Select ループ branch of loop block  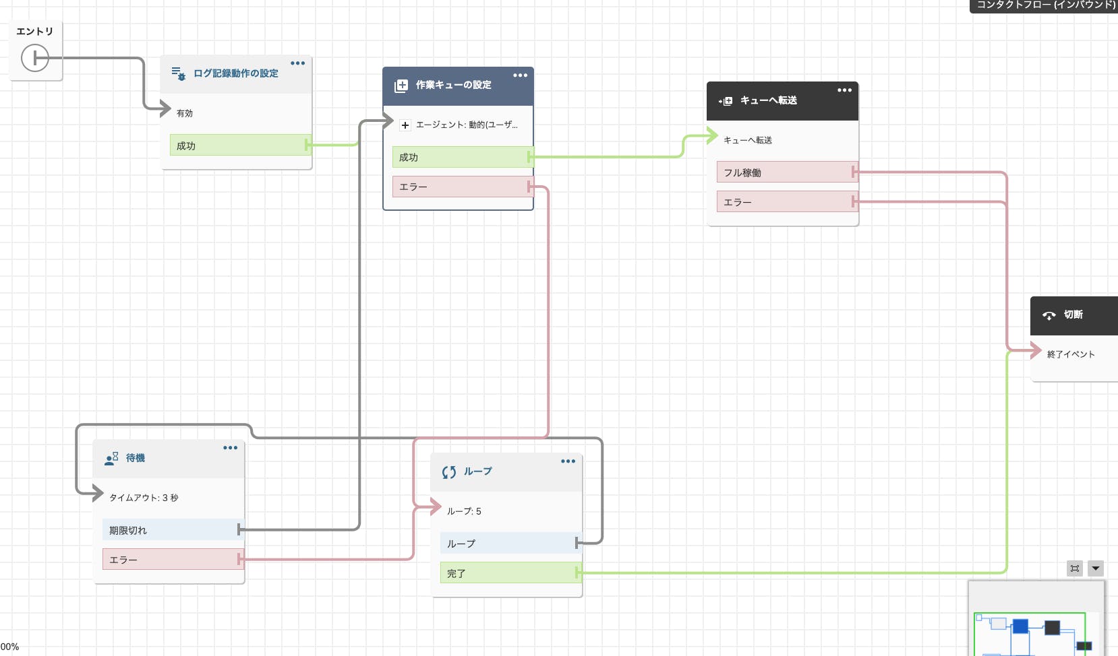pyautogui.click(x=510, y=544)
